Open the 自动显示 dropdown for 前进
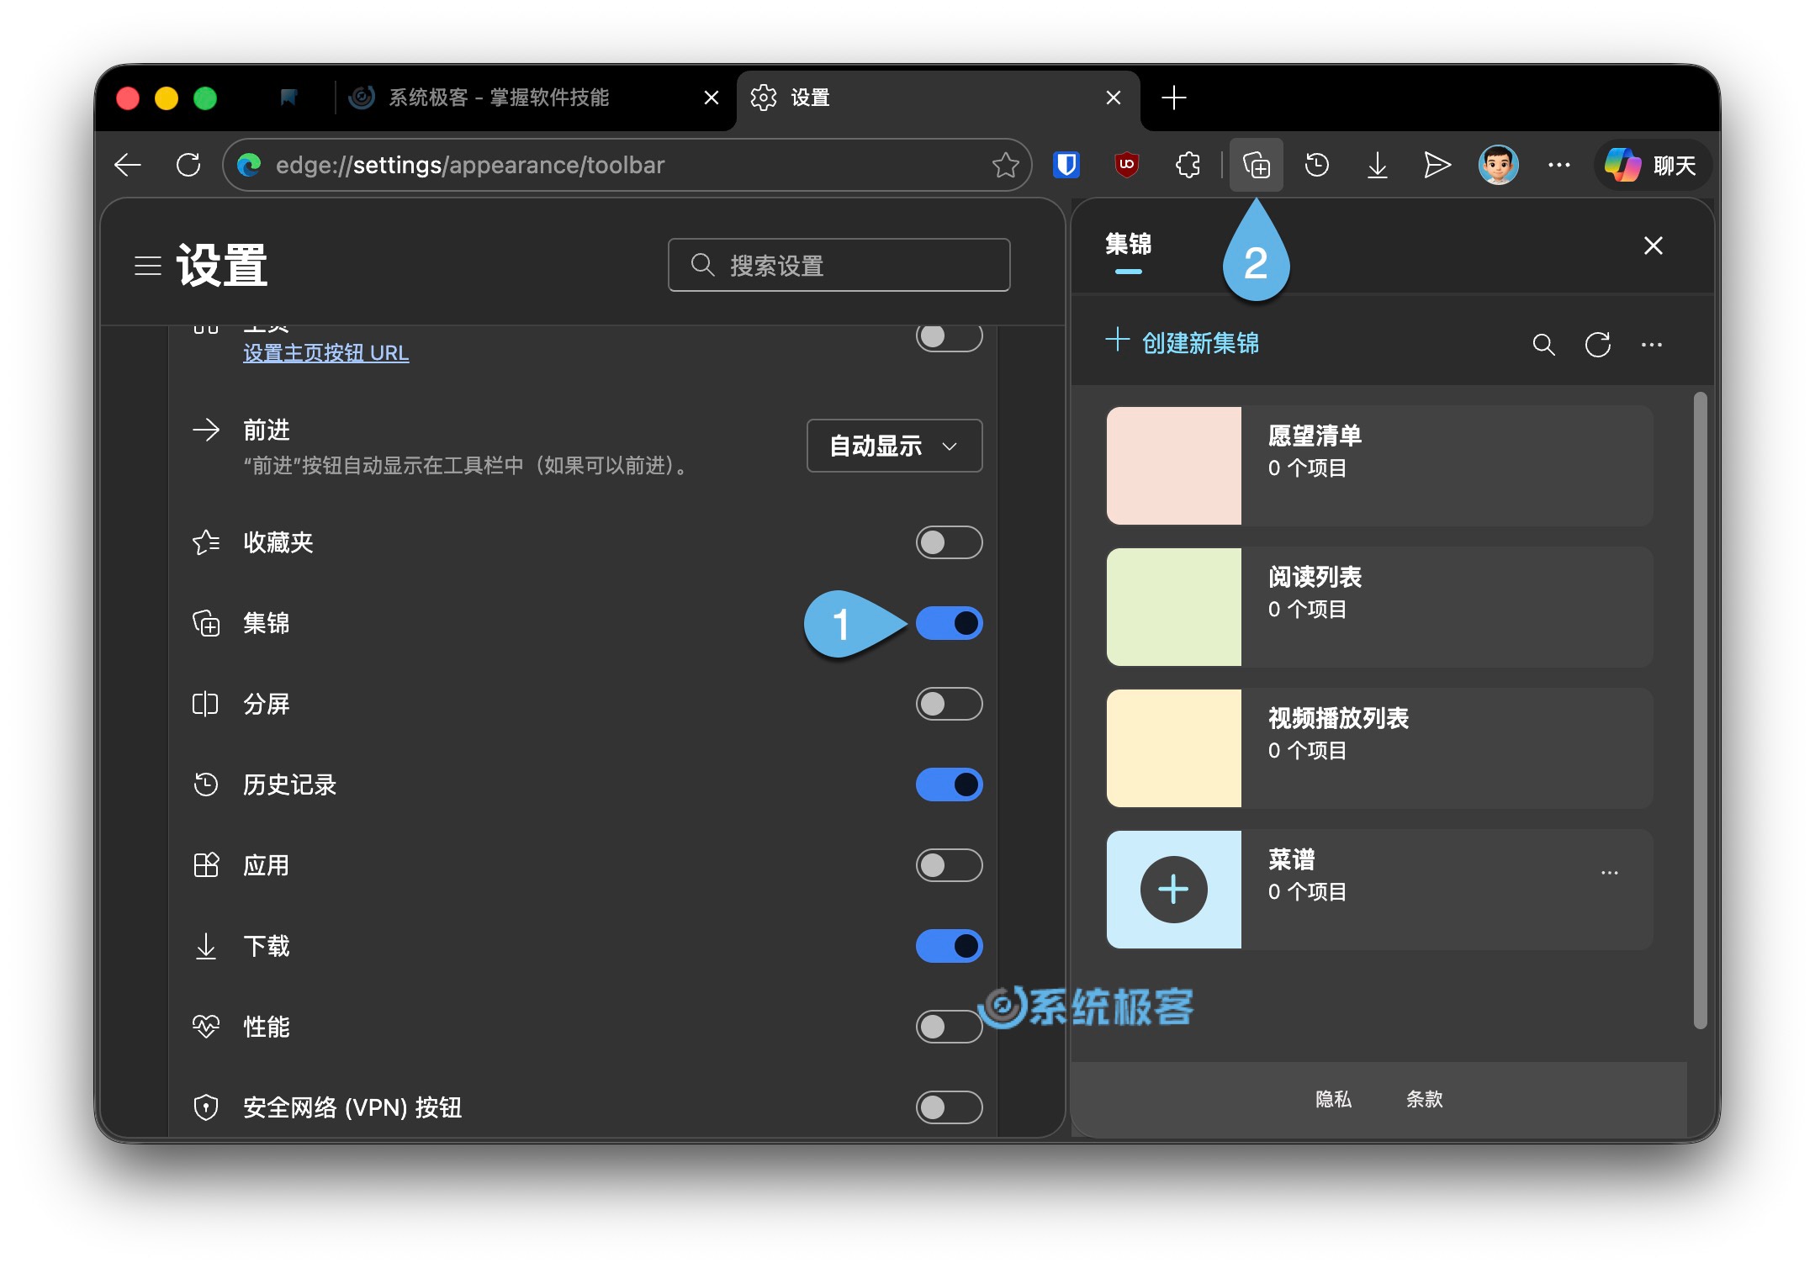The image size is (1815, 1268). [893, 446]
